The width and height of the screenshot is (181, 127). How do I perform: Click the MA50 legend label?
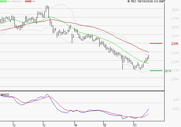point(28,1)
